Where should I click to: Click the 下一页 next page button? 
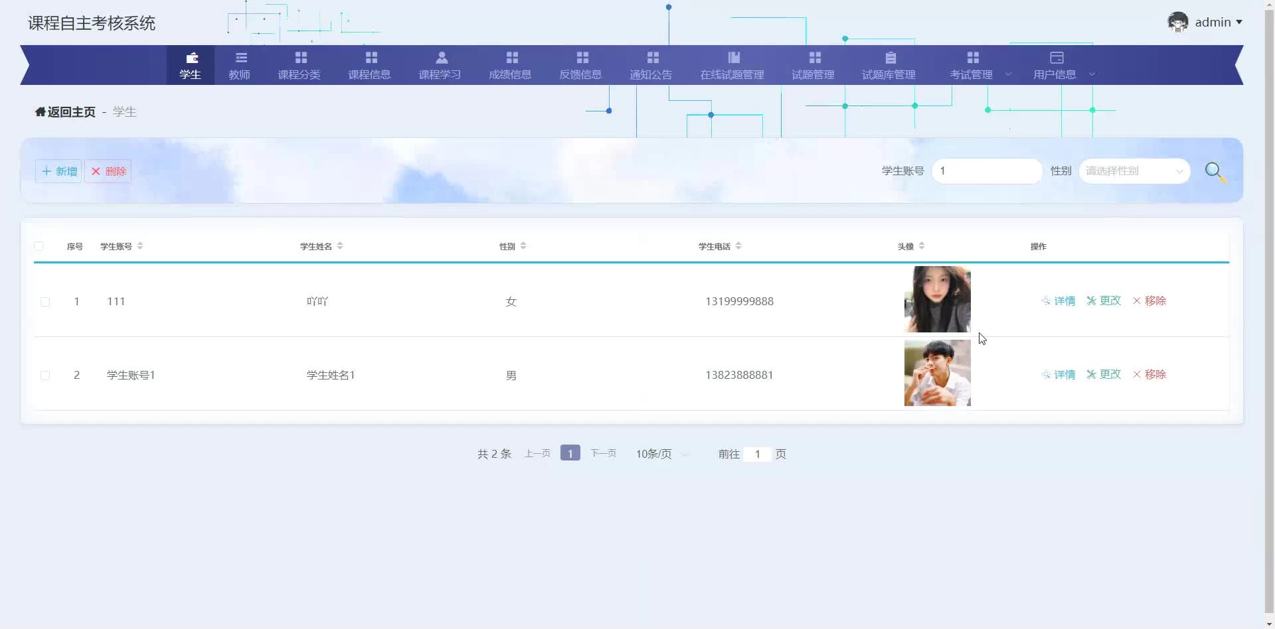click(603, 453)
